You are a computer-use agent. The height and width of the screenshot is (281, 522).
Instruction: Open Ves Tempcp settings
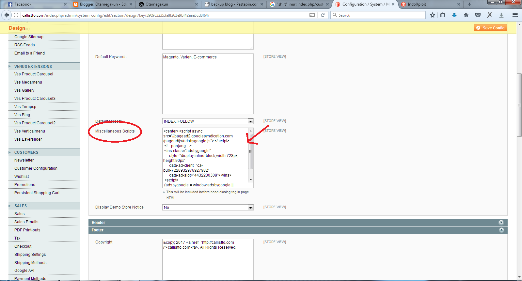[25, 107]
